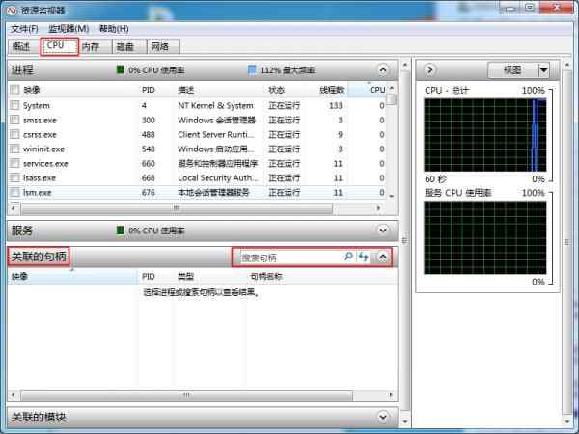
Task: Click left arrow of process horizontal scrollbar
Action: tap(14, 209)
